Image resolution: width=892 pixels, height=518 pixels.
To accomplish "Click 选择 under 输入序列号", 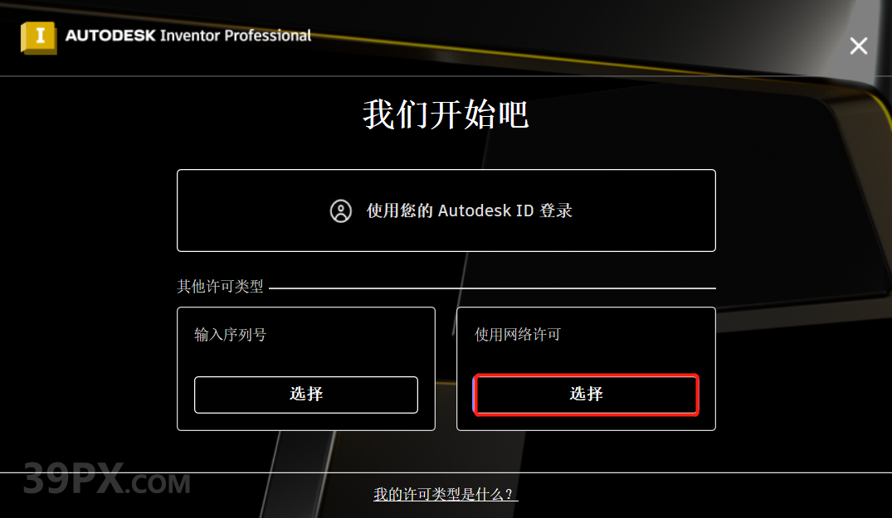I will pos(306,395).
